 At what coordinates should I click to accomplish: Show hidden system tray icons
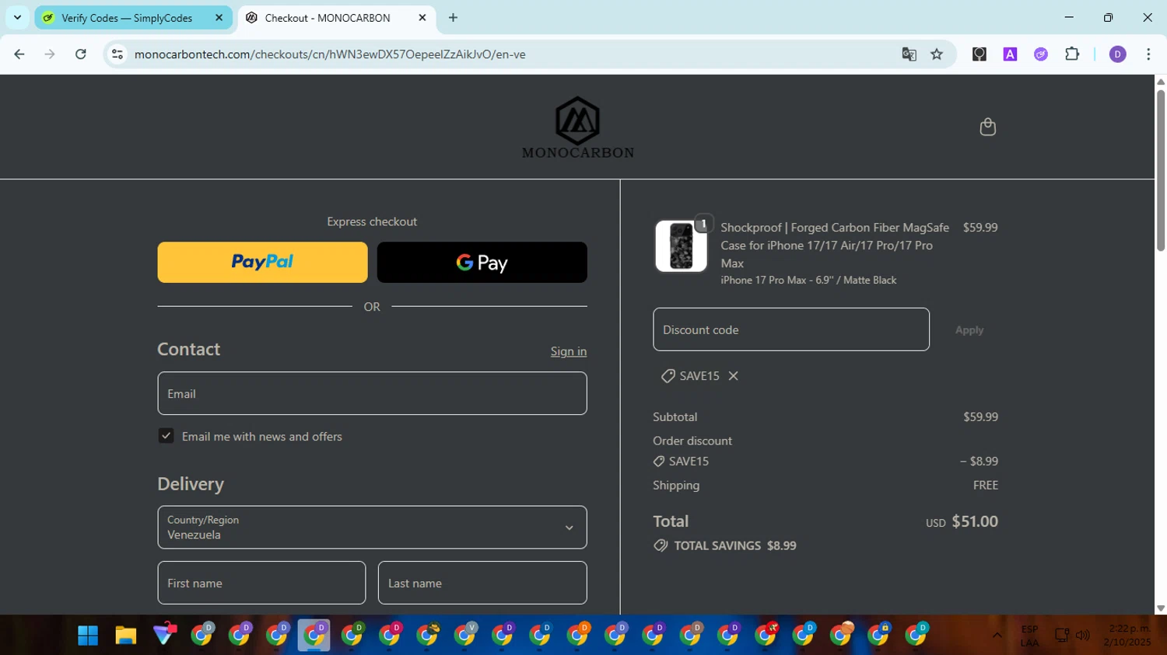click(x=997, y=636)
